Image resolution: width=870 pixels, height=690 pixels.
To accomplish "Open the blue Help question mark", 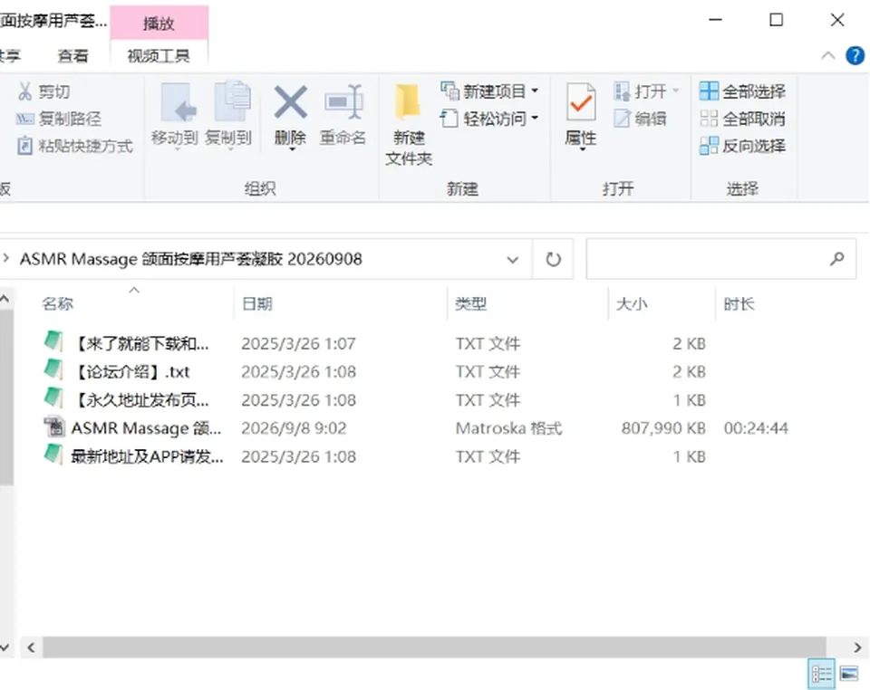I will [855, 55].
